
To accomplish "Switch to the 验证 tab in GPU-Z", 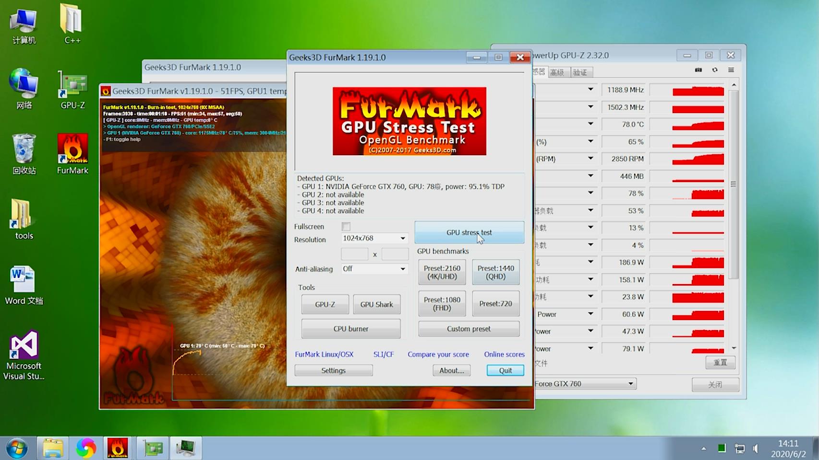I will pos(580,72).
